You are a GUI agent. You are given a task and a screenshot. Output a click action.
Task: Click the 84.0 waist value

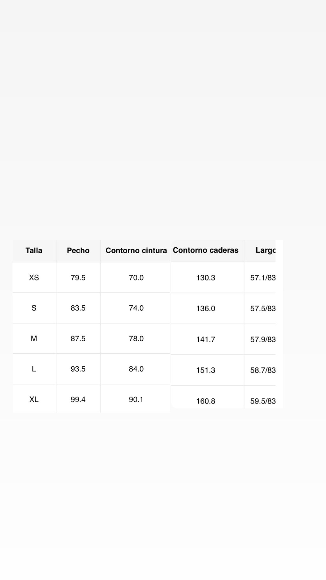(x=136, y=369)
